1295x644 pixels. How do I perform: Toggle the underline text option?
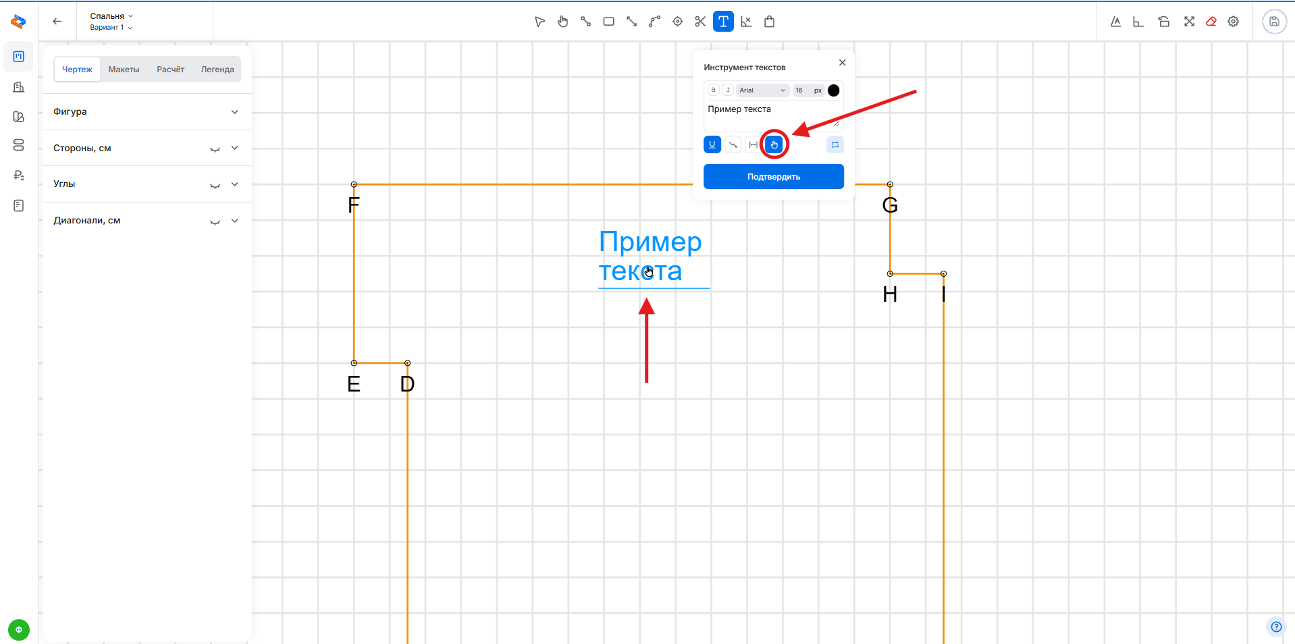tap(712, 145)
